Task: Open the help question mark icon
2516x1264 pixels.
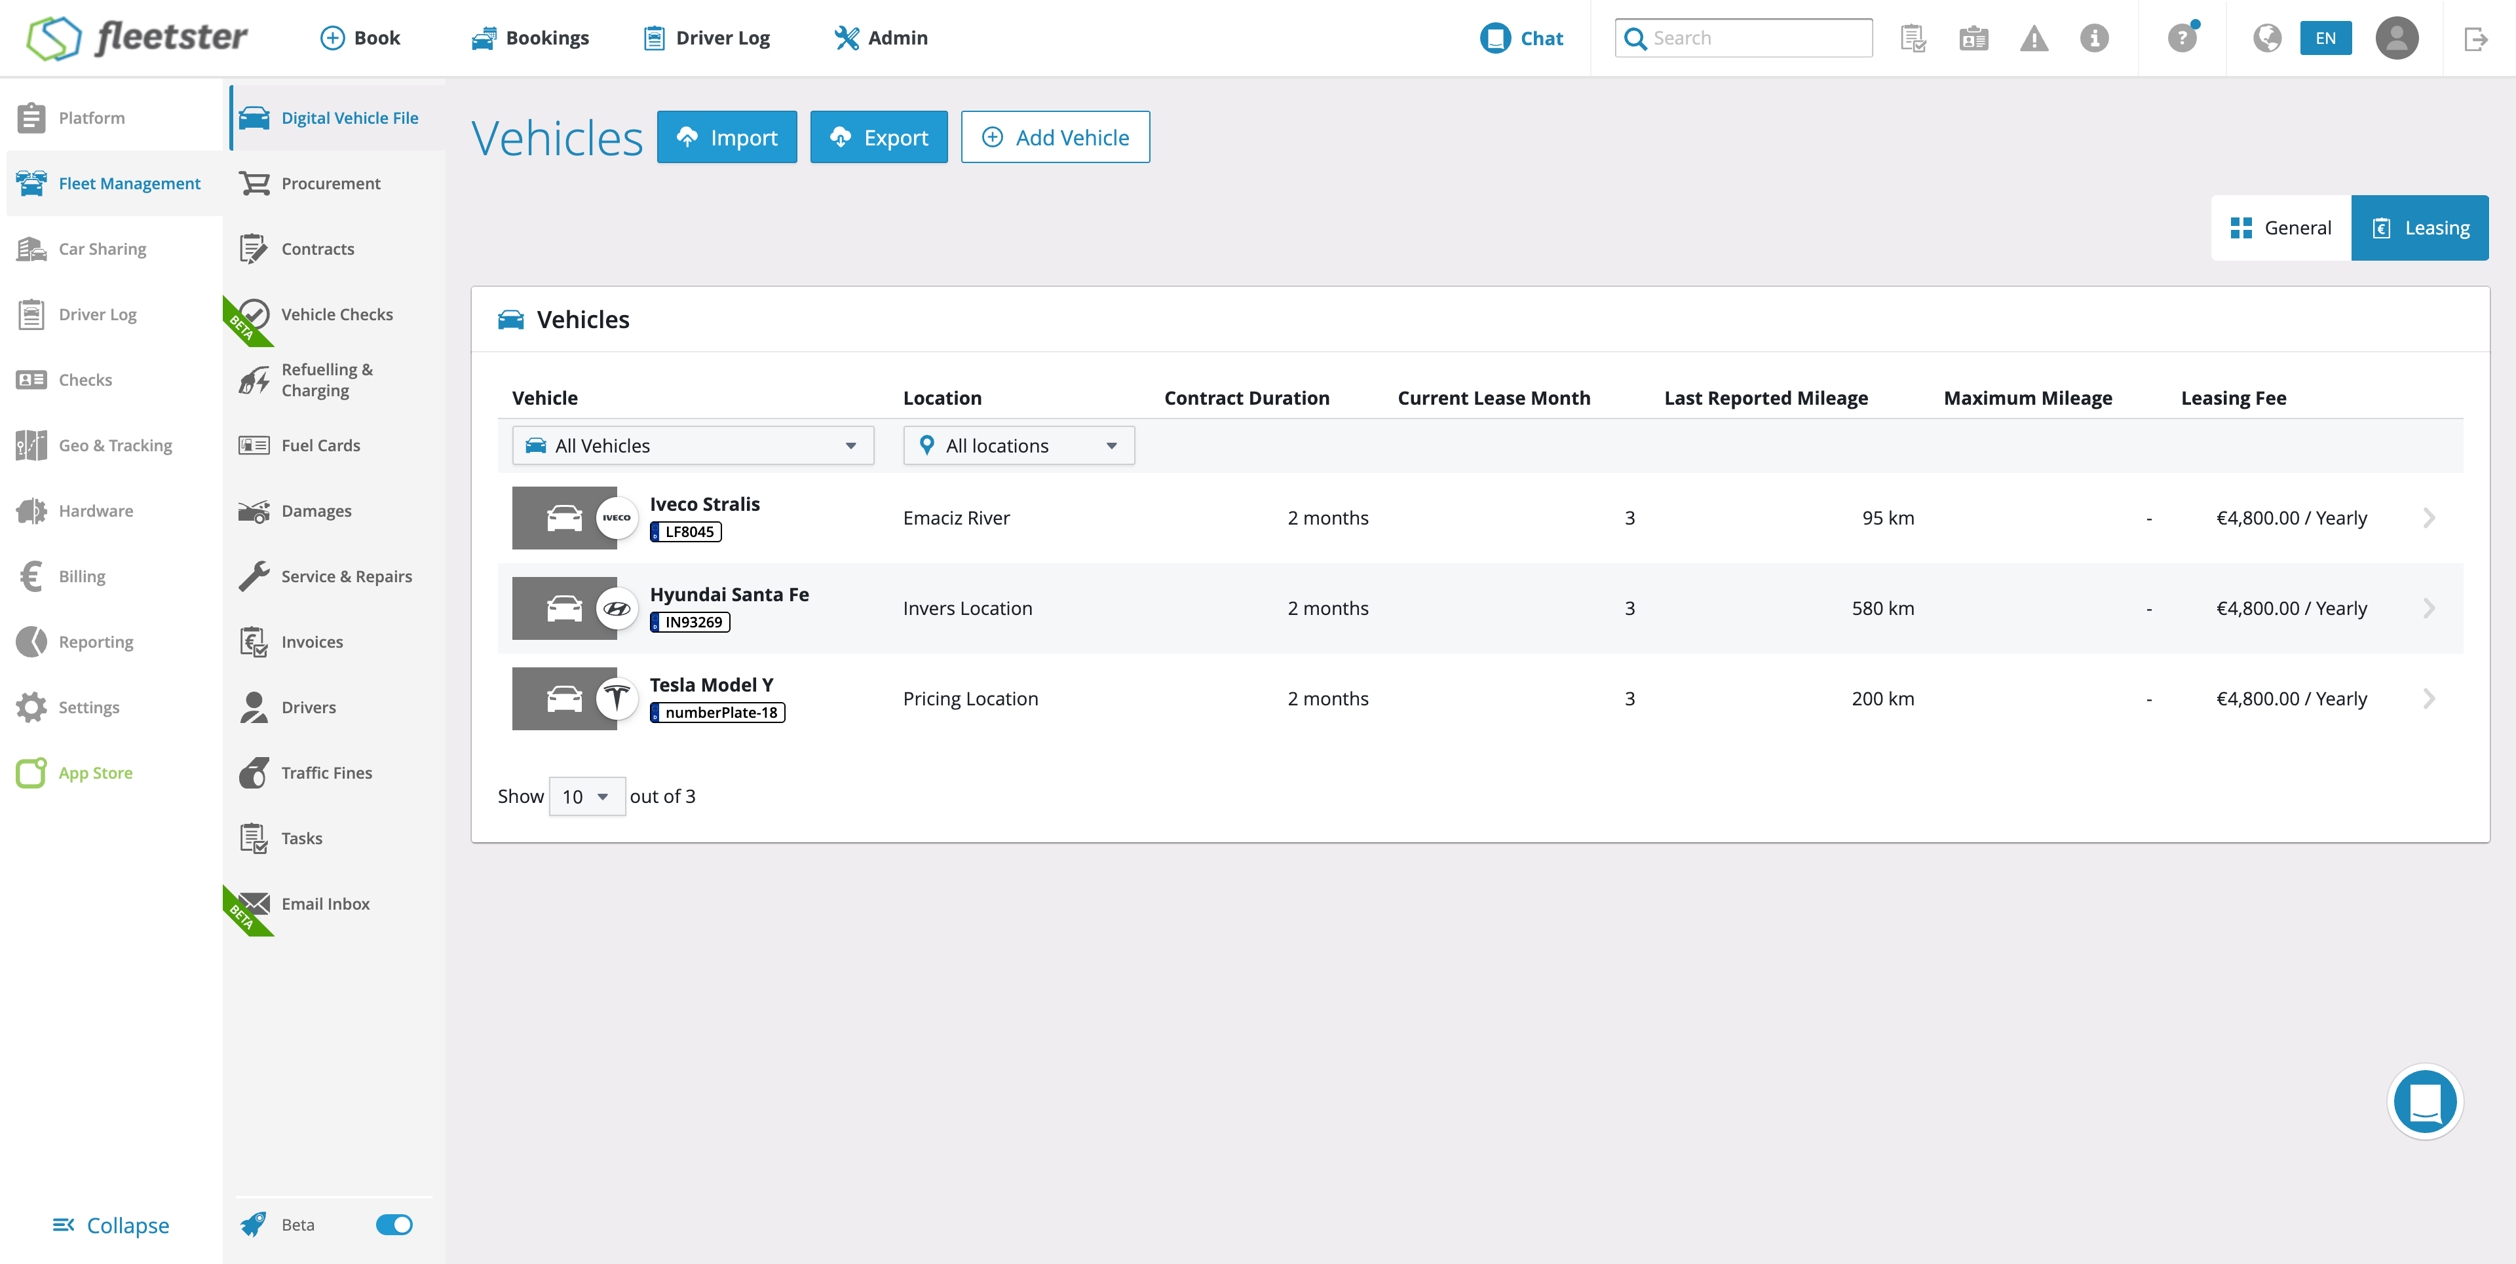Action: [x=2181, y=38]
